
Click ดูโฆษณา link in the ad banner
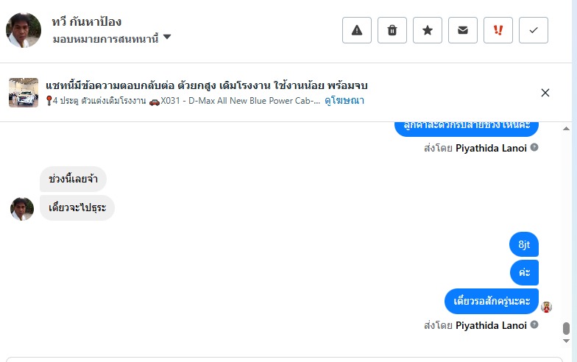coord(344,101)
